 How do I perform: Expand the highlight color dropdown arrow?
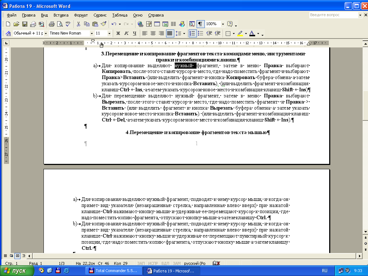[x=246, y=33]
